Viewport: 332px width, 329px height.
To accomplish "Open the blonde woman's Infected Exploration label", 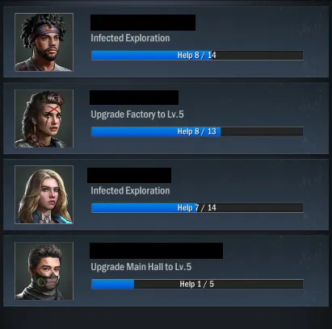I will 130,190.
